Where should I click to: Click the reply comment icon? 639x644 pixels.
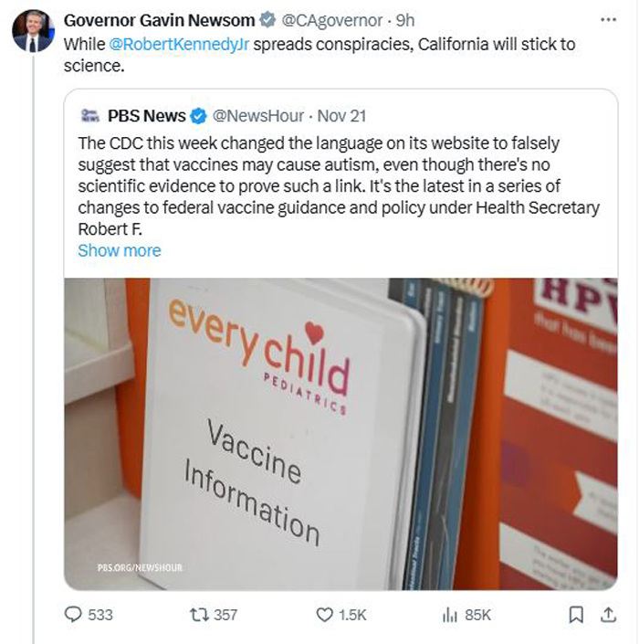coord(75,615)
